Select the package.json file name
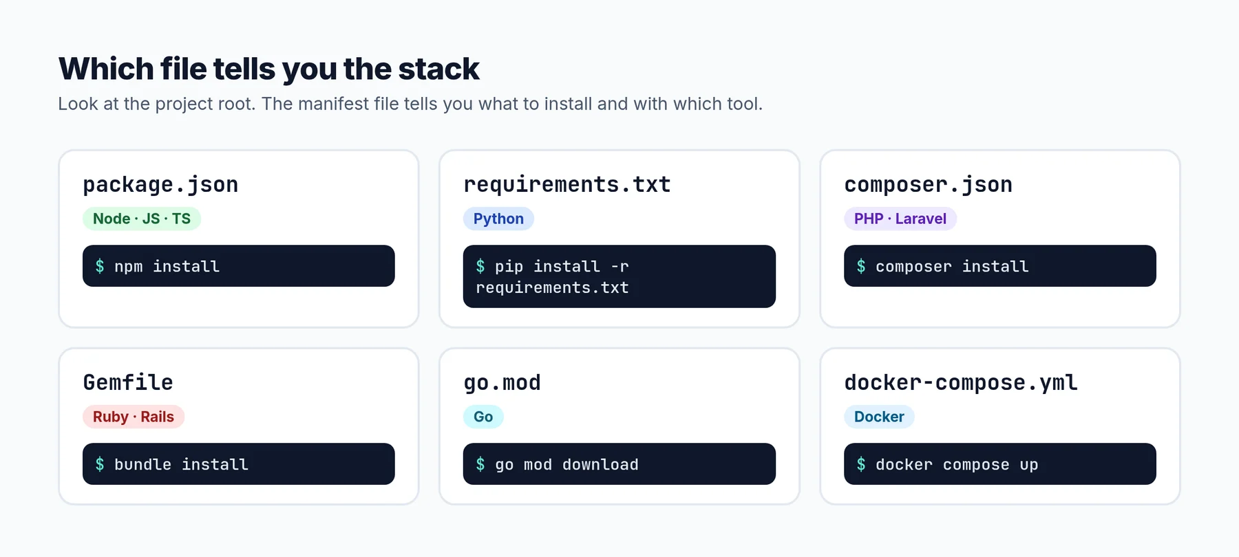The image size is (1239, 557). 160,184
